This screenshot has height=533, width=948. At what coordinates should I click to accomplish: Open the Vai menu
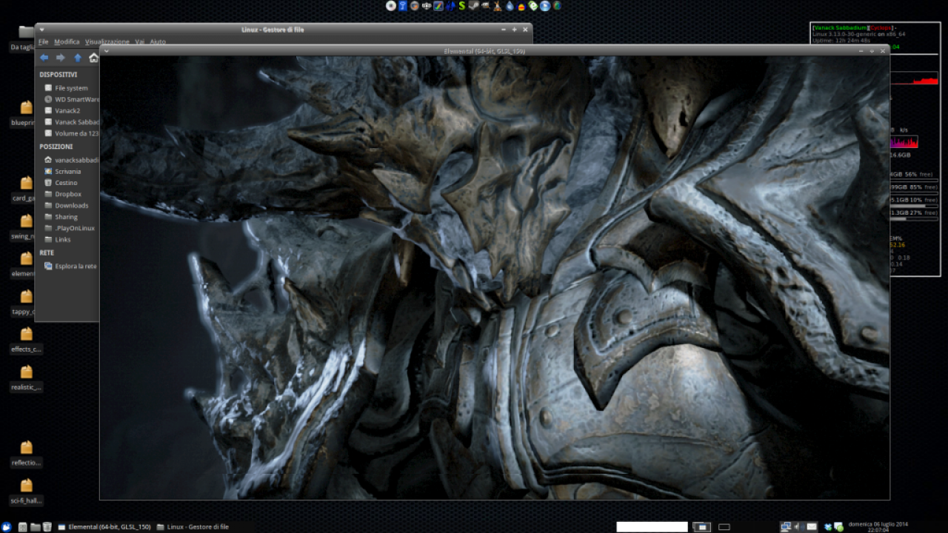click(x=140, y=42)
